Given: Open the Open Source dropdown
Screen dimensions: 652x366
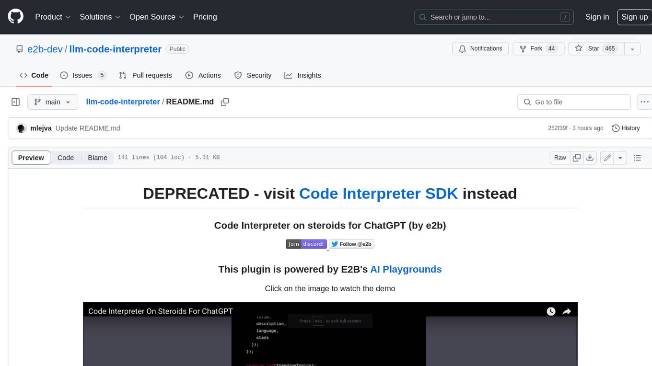Looking at the screenshot, I should coord(157,17).
